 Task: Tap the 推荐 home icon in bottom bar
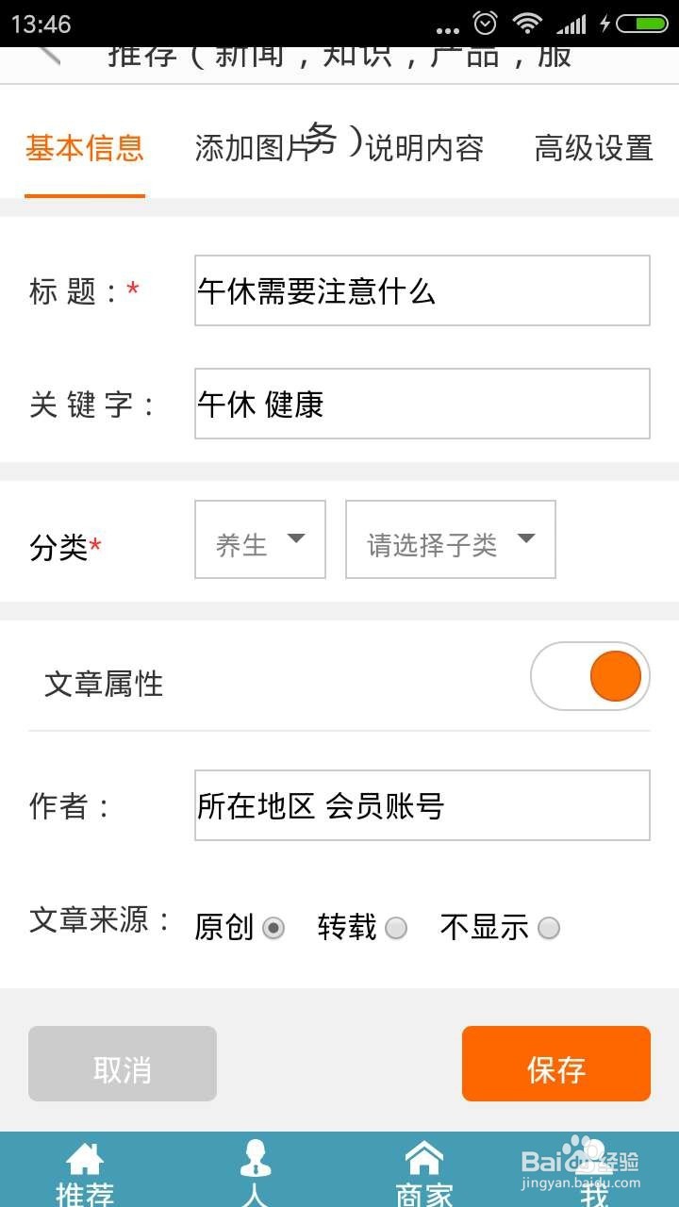(x=85, y=1160)
